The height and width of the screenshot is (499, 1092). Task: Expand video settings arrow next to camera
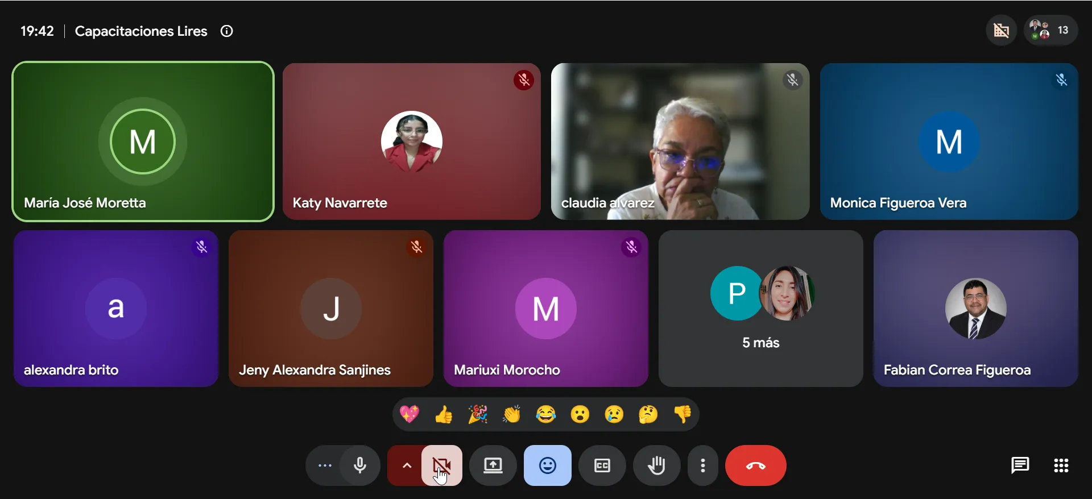[x=407, y=465]
